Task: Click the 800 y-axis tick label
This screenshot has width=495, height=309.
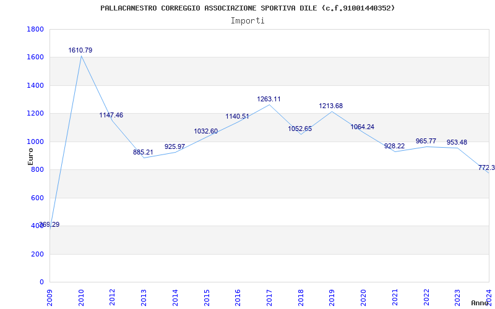Action: (x=37, y=170)
